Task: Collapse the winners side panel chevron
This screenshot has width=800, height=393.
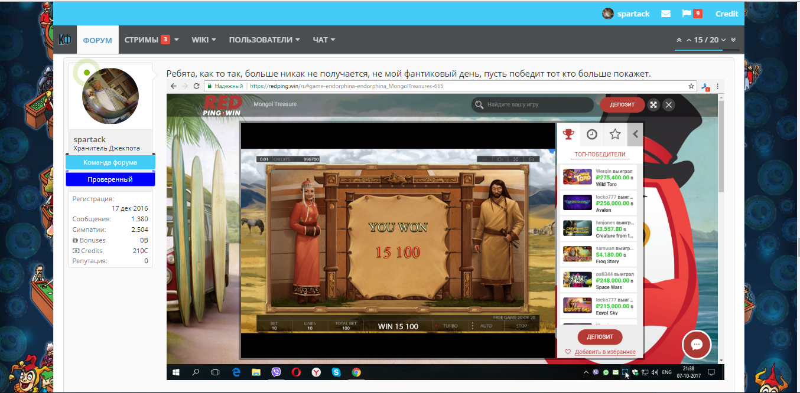Action: [x=636, y=135]
